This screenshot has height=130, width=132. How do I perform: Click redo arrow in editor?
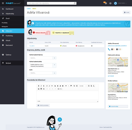pyautogui.click(x=55, y=89)
